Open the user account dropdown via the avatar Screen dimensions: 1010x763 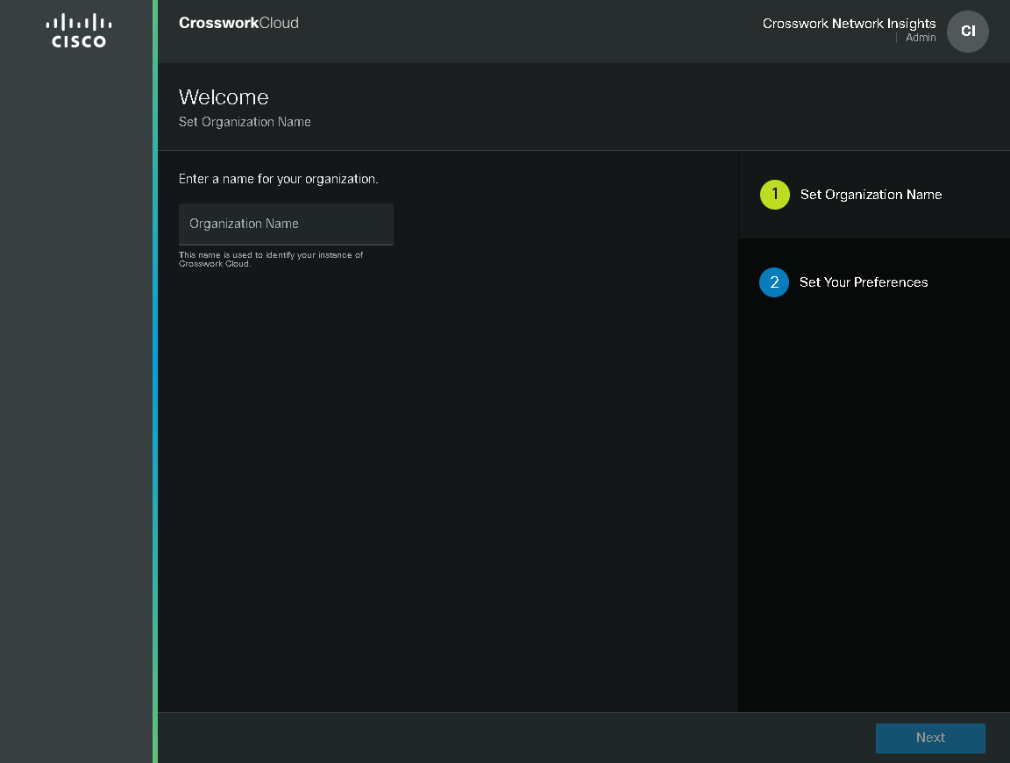[x=967, y=31]
